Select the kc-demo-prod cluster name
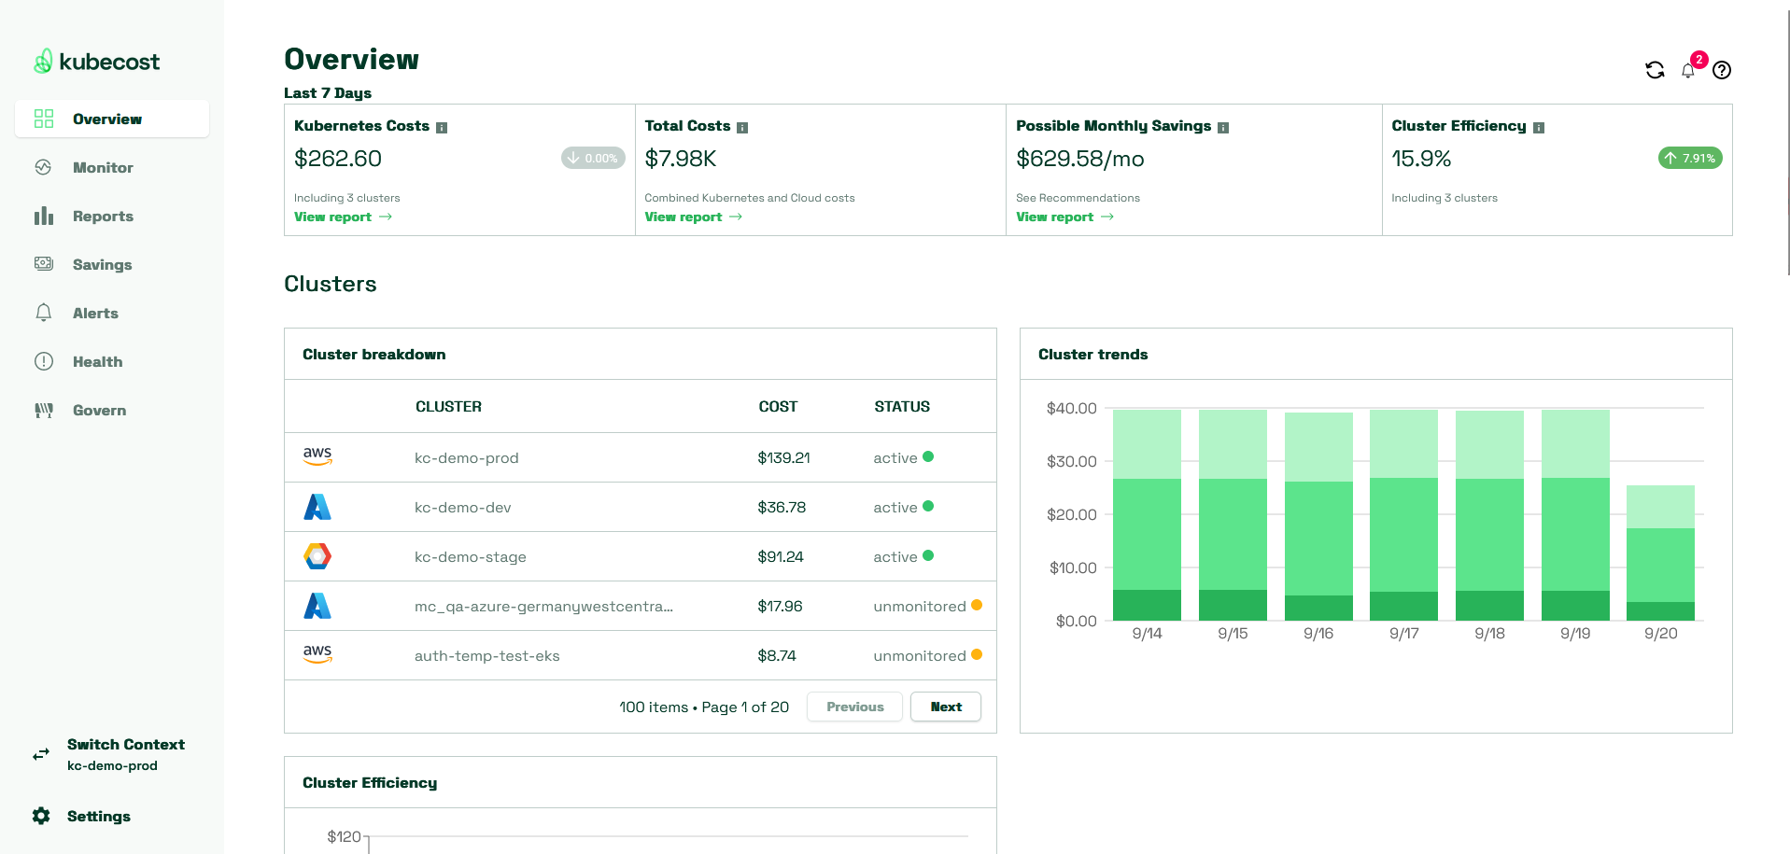1790x854 pixels. click(466, 457)
